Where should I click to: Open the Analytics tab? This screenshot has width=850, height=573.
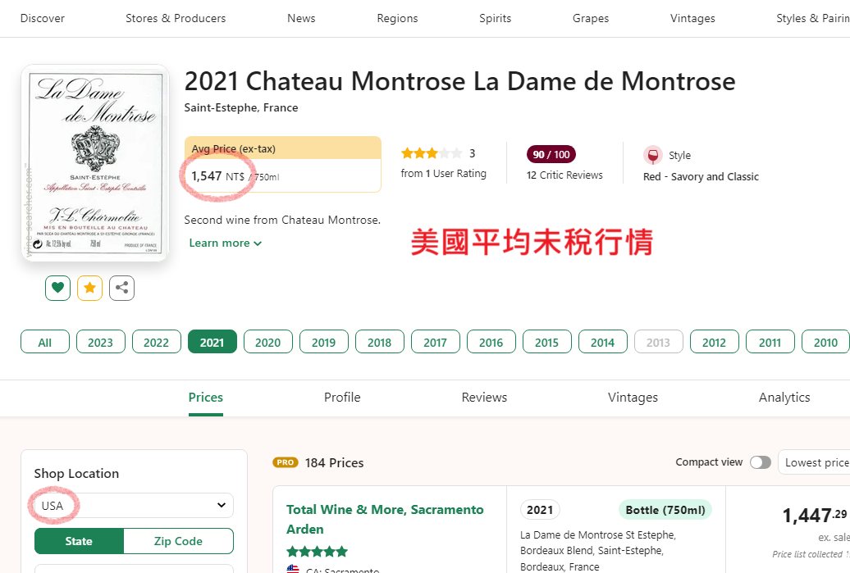(784, 397)
